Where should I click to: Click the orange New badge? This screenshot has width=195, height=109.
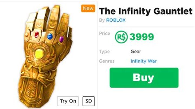click(88, 8)
